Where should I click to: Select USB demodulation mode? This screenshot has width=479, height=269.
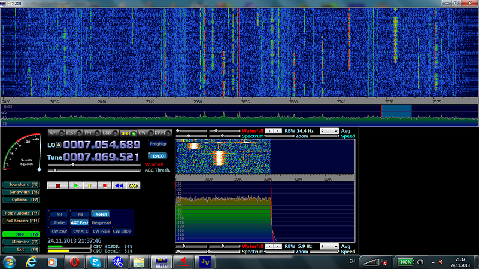pos(128,133)
